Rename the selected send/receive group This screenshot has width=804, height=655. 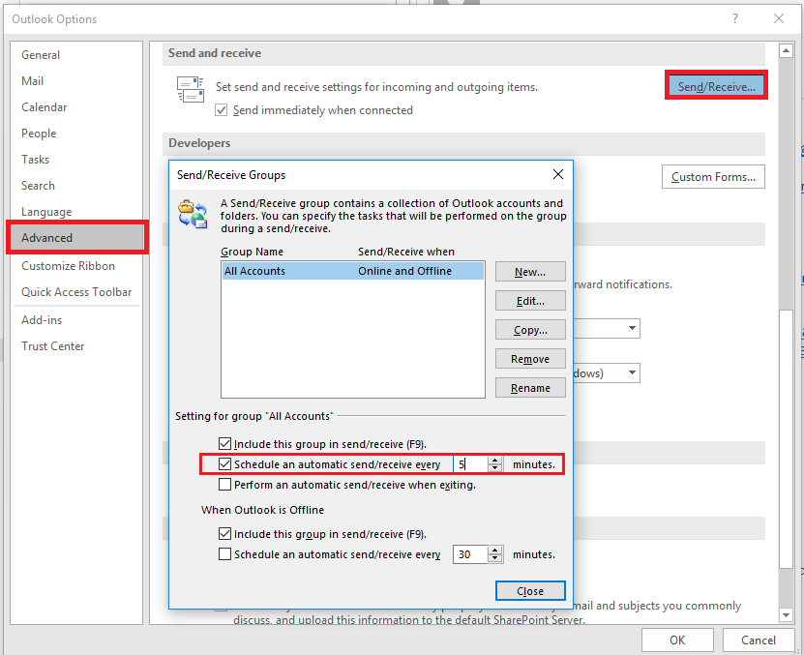pos(530,387)
